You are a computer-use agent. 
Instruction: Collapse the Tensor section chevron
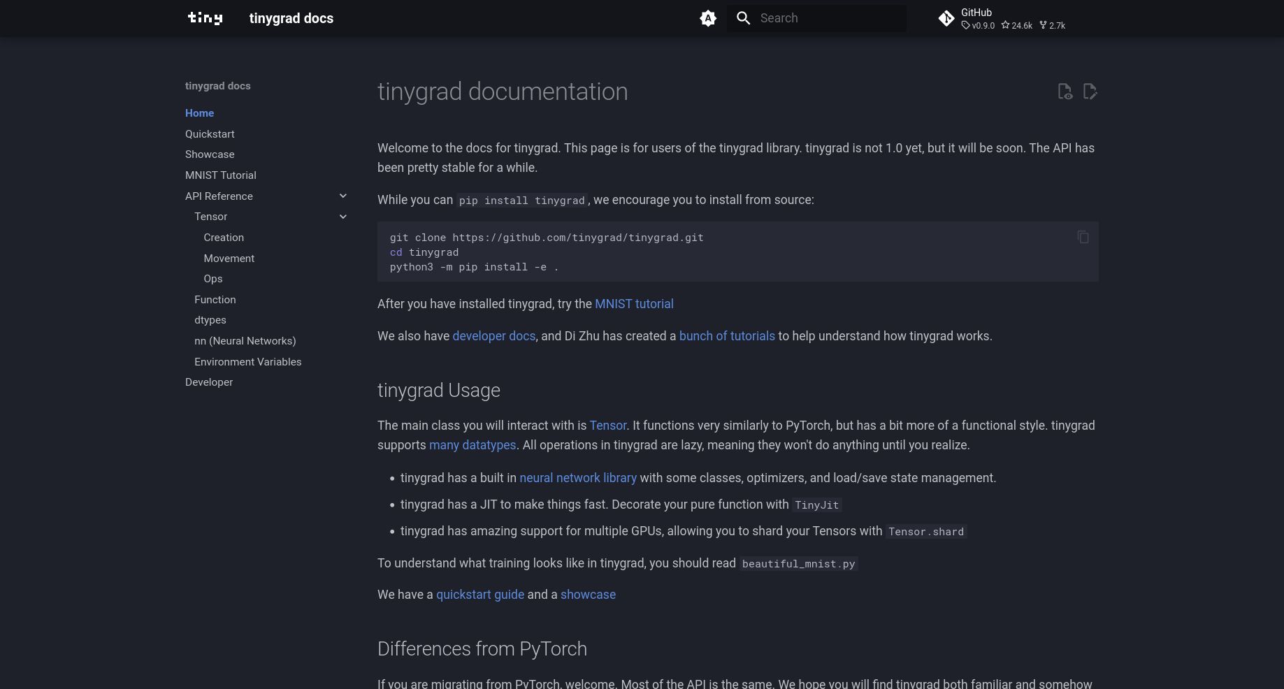tap(342, 217)
